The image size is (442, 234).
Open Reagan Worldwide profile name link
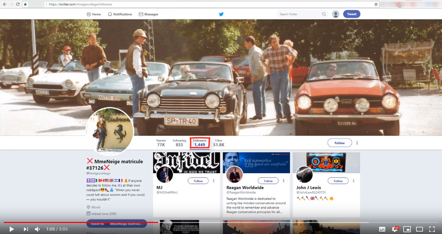[245, 188]
